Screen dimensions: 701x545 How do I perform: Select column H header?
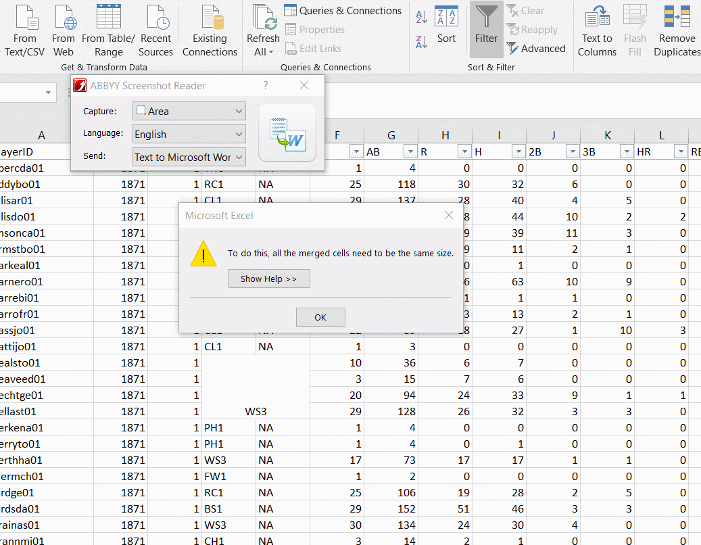tap(445, 135)
